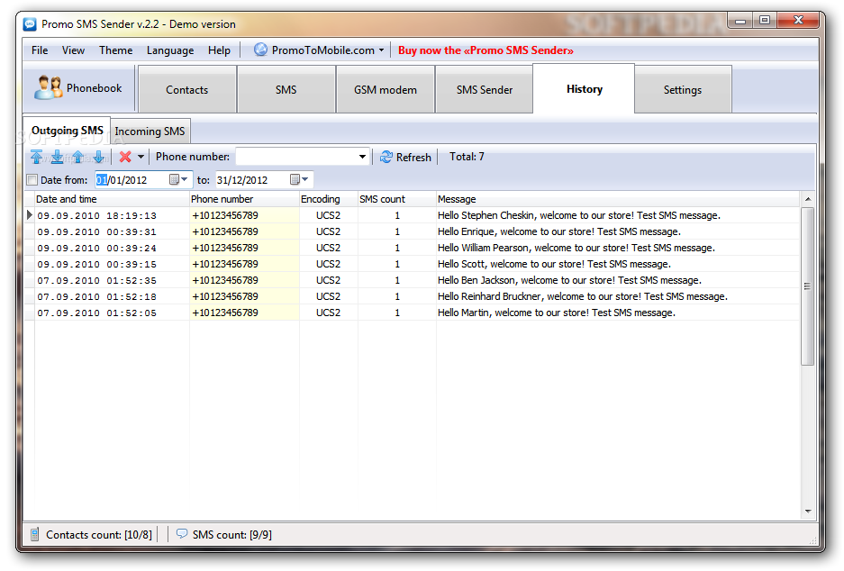Click Contacts count [10/8] status text
This screenshot has height=571, width=844.
[x=99, y=535]
